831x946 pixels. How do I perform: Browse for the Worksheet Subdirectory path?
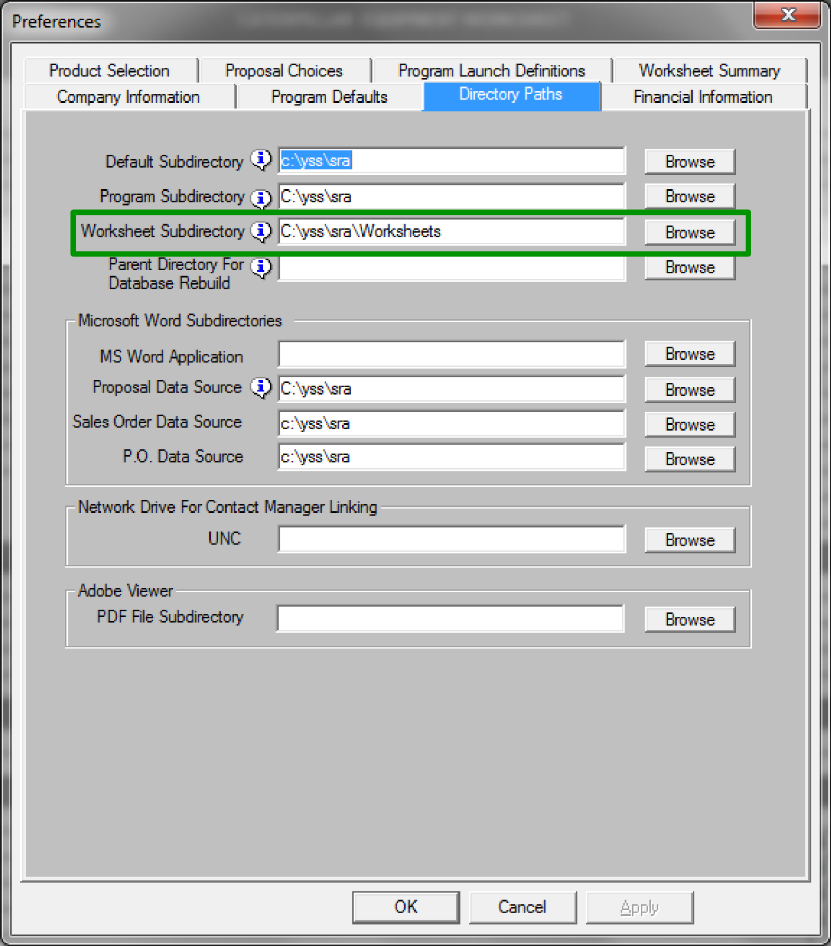(x=689, y=232)
